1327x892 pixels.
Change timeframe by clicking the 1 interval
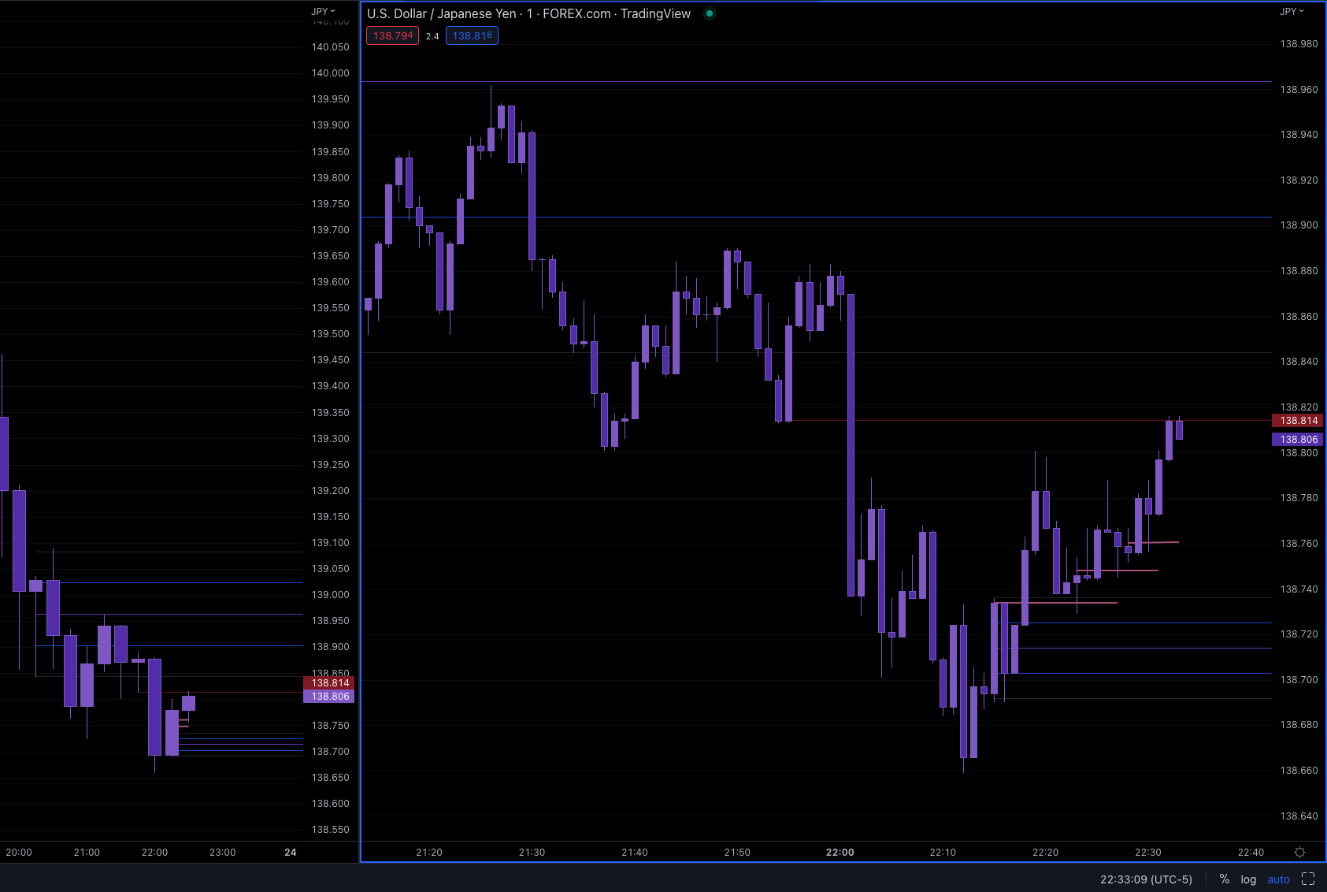[x=528, y=13]
